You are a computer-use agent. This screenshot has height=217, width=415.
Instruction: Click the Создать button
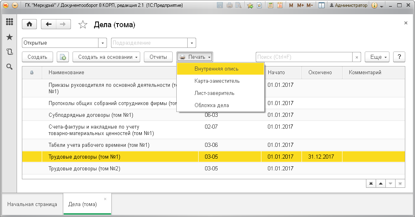pos(37,57)
